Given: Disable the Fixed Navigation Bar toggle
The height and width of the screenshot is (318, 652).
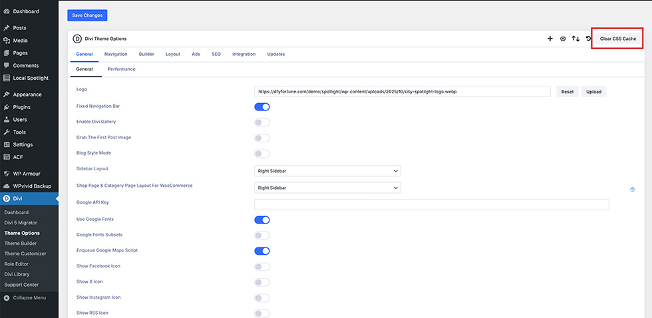Looking at the screenshot, I should click(x=262, y=106).
